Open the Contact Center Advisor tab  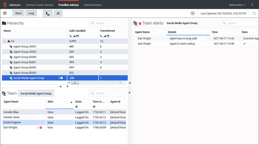coord(39,5)
